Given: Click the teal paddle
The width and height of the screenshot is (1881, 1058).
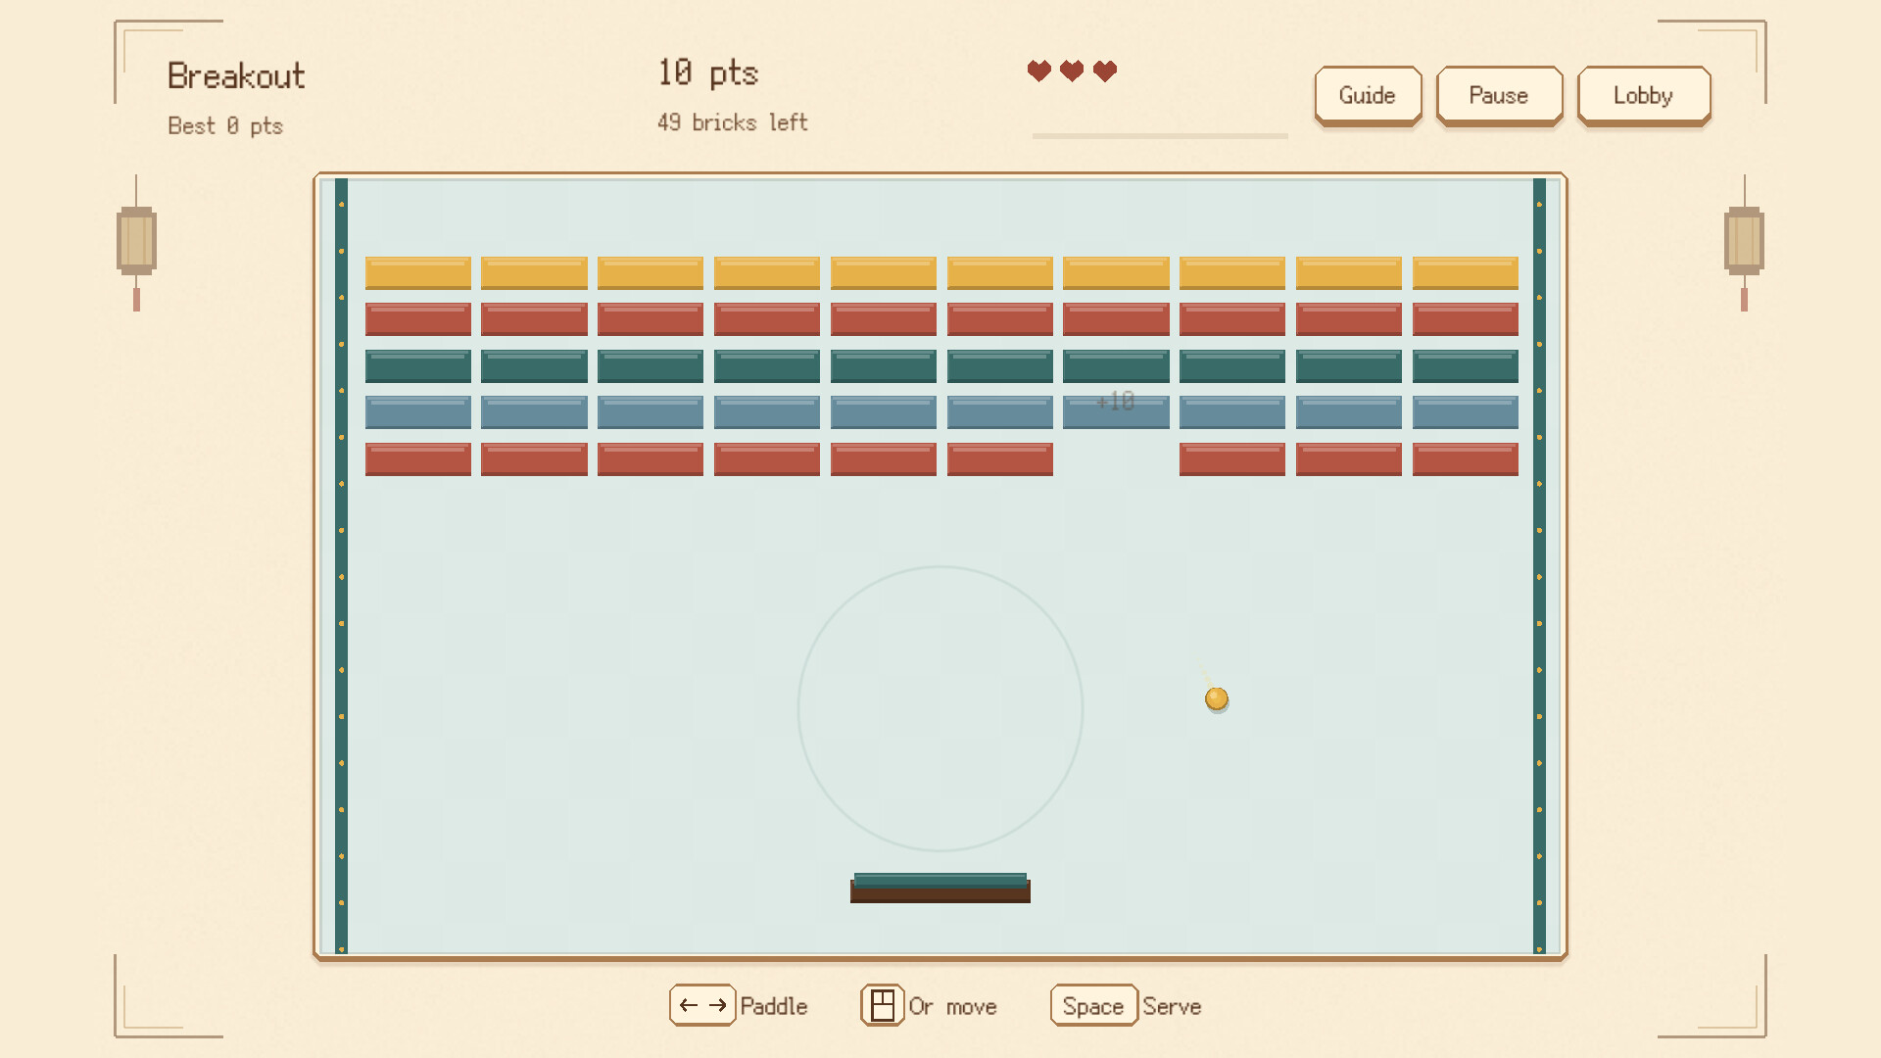Looking at the screenshot, I should (940, 888).
